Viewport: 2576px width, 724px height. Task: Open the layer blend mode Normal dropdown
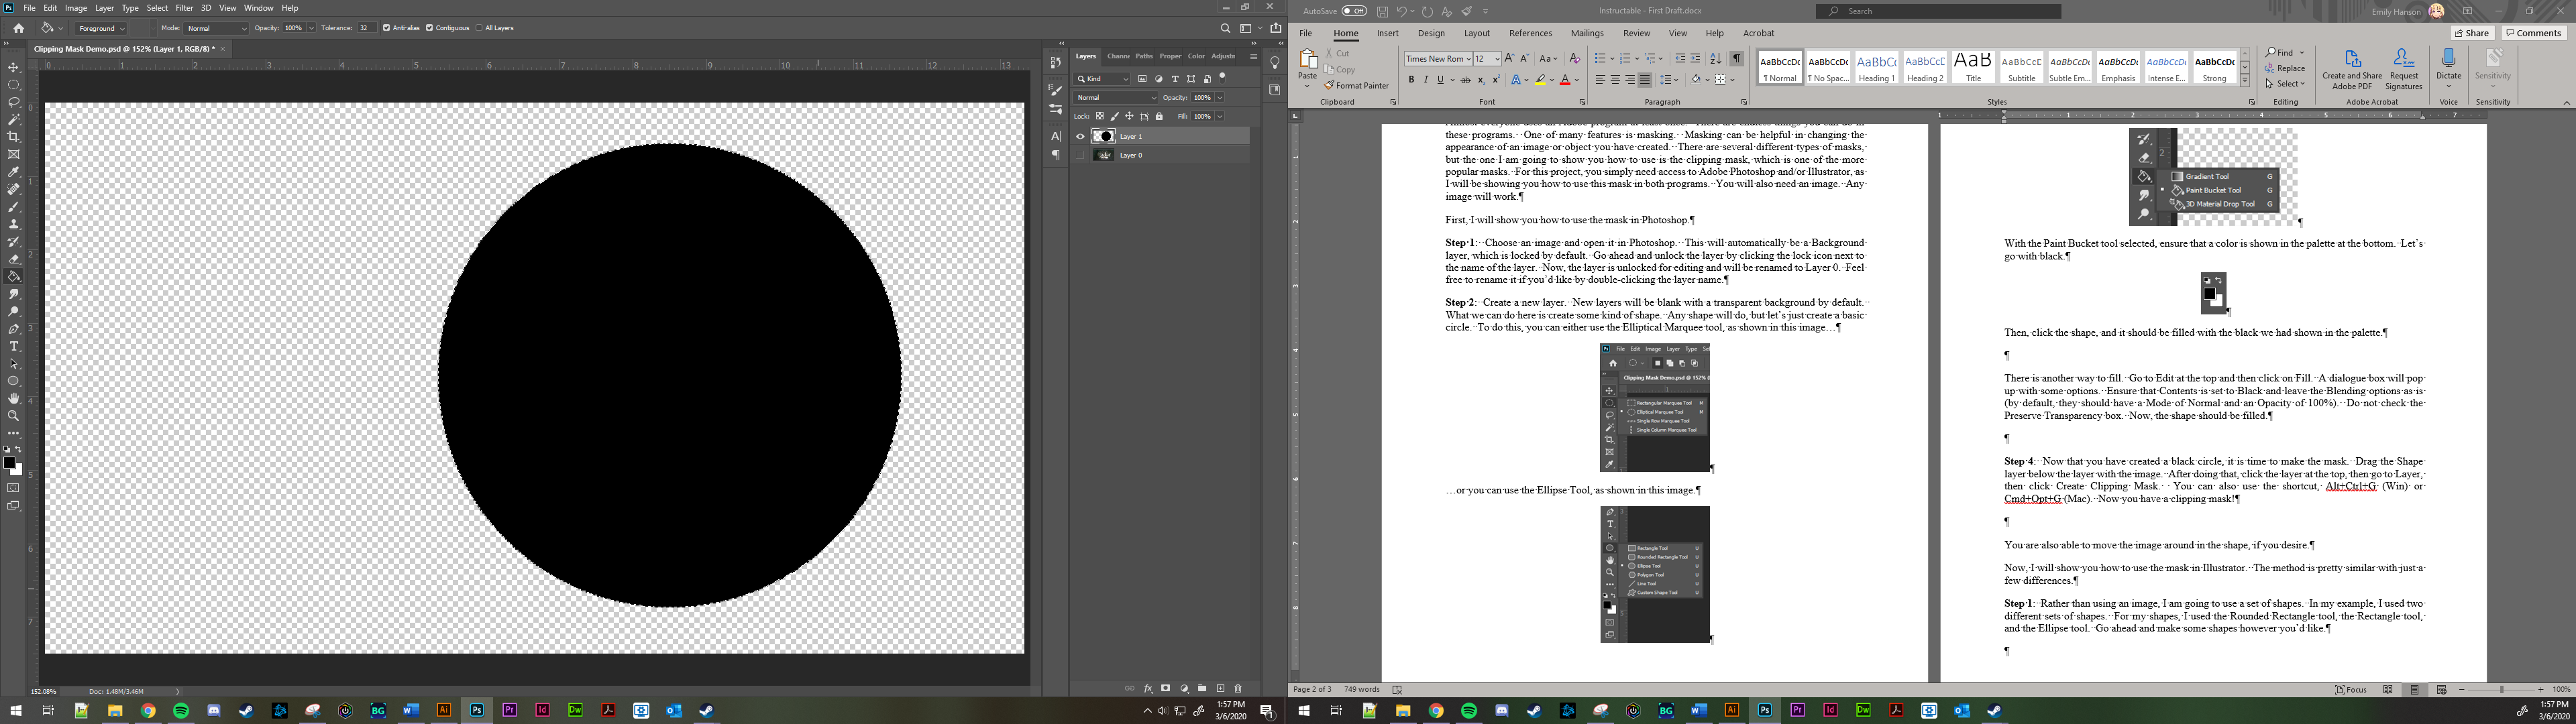[1116, 98]
